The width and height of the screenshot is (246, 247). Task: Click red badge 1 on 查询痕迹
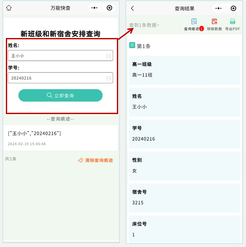pos(201,29)
